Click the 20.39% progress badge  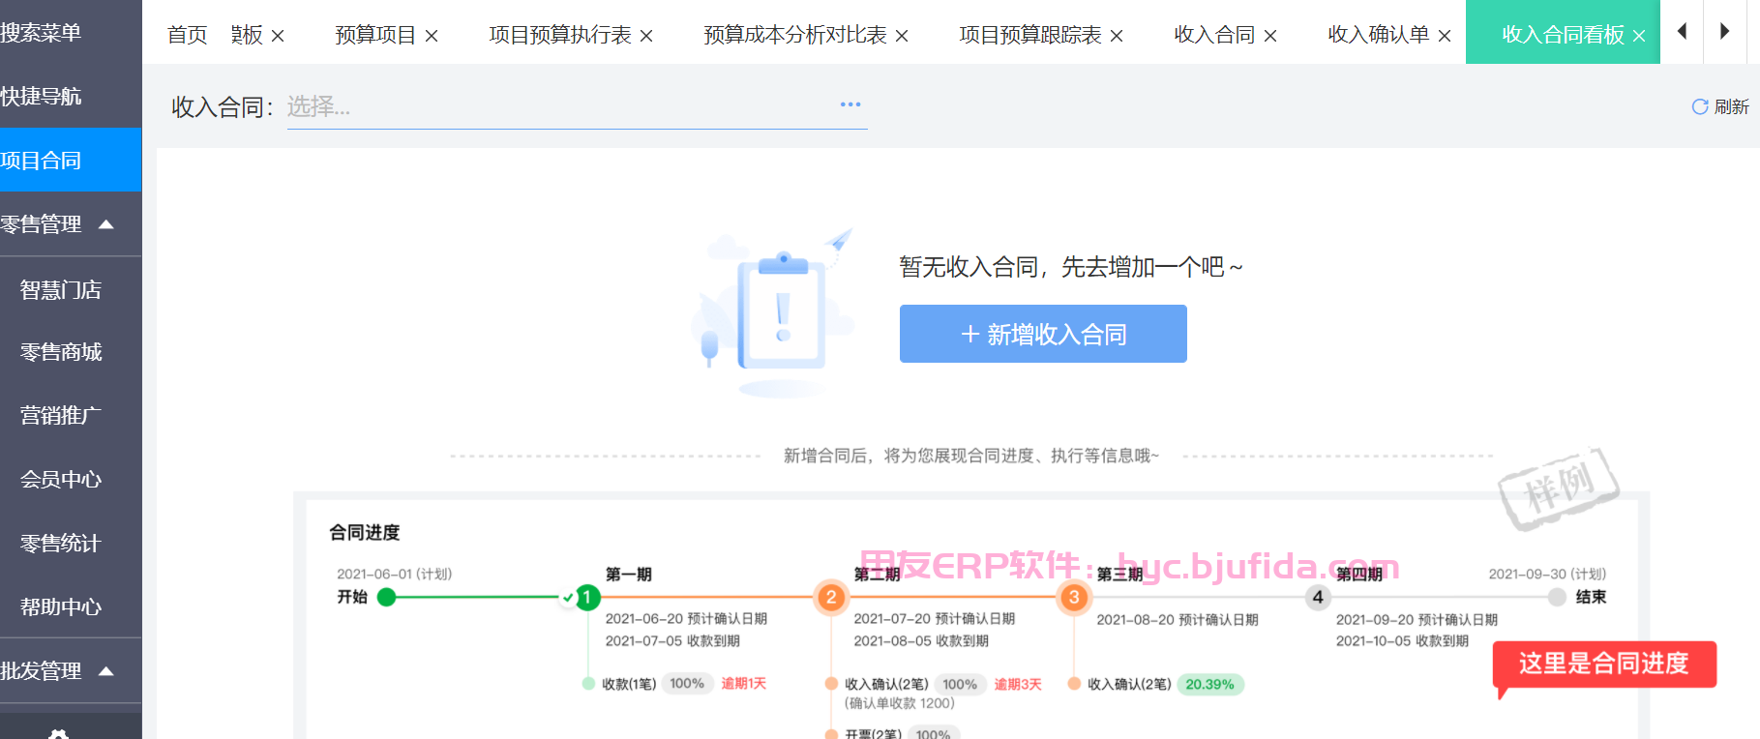click(1209, 684)
